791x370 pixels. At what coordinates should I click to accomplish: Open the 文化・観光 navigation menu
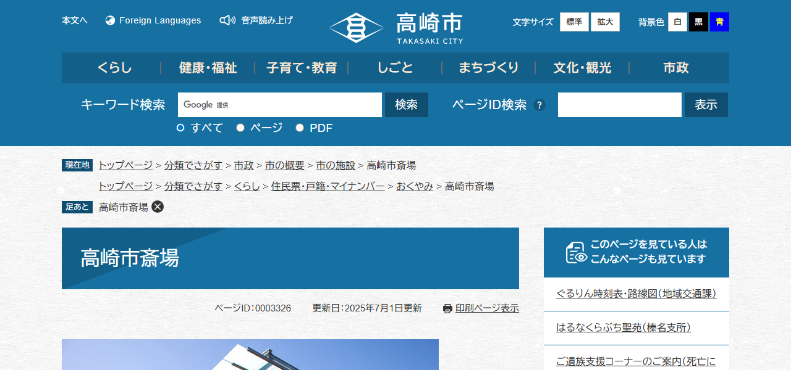click(582, 68)
